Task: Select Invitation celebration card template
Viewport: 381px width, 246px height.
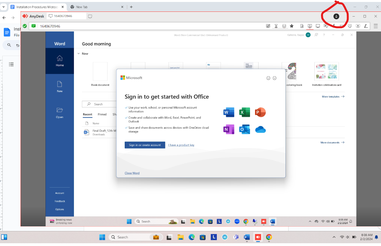Action: coord(327,74)
